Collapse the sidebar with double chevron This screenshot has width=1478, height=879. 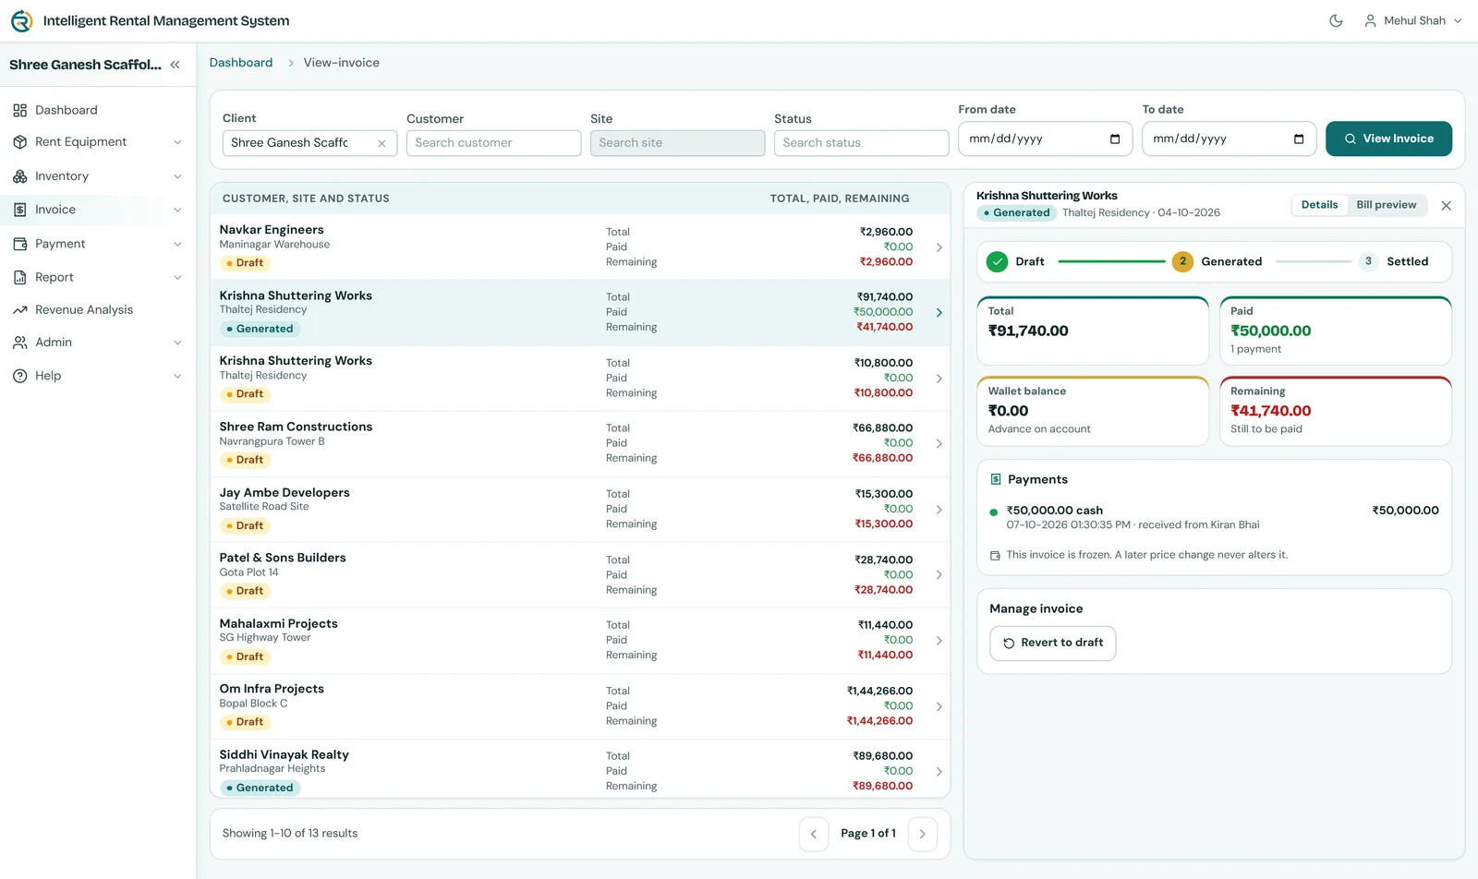pyautogui.click(x=176, y=65)
